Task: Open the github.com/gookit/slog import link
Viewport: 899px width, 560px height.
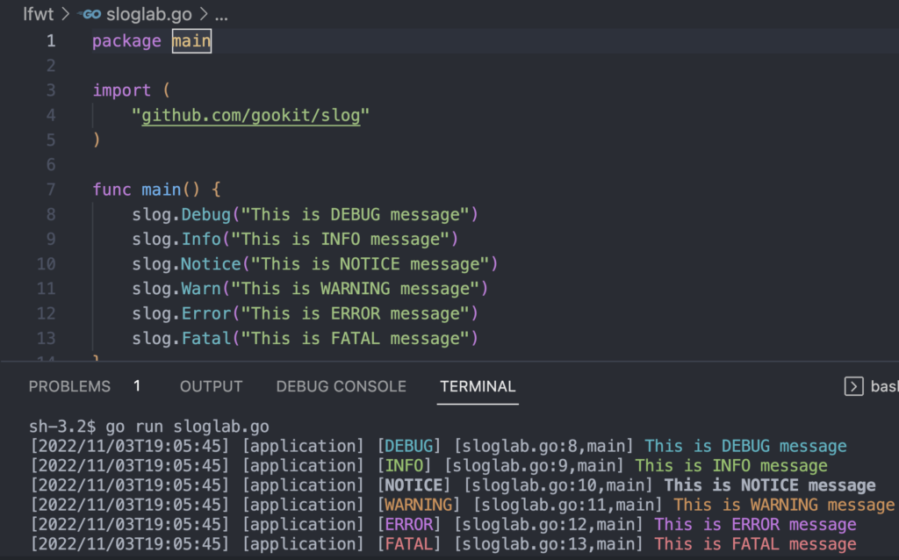Action: click(252, 115)
